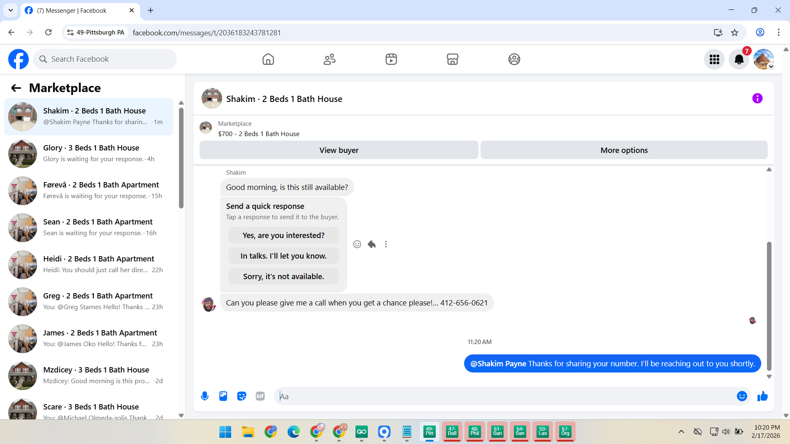Image resolution: width=790 pixels, height=444 pixels.
Task: Open message more options three dots
Action: pos(386,244)
